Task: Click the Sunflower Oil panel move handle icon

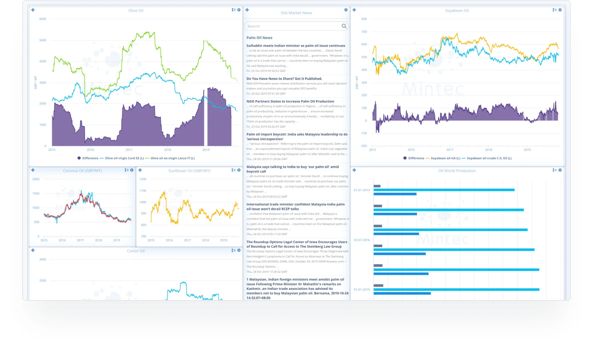Action: (x=140, y=170)
